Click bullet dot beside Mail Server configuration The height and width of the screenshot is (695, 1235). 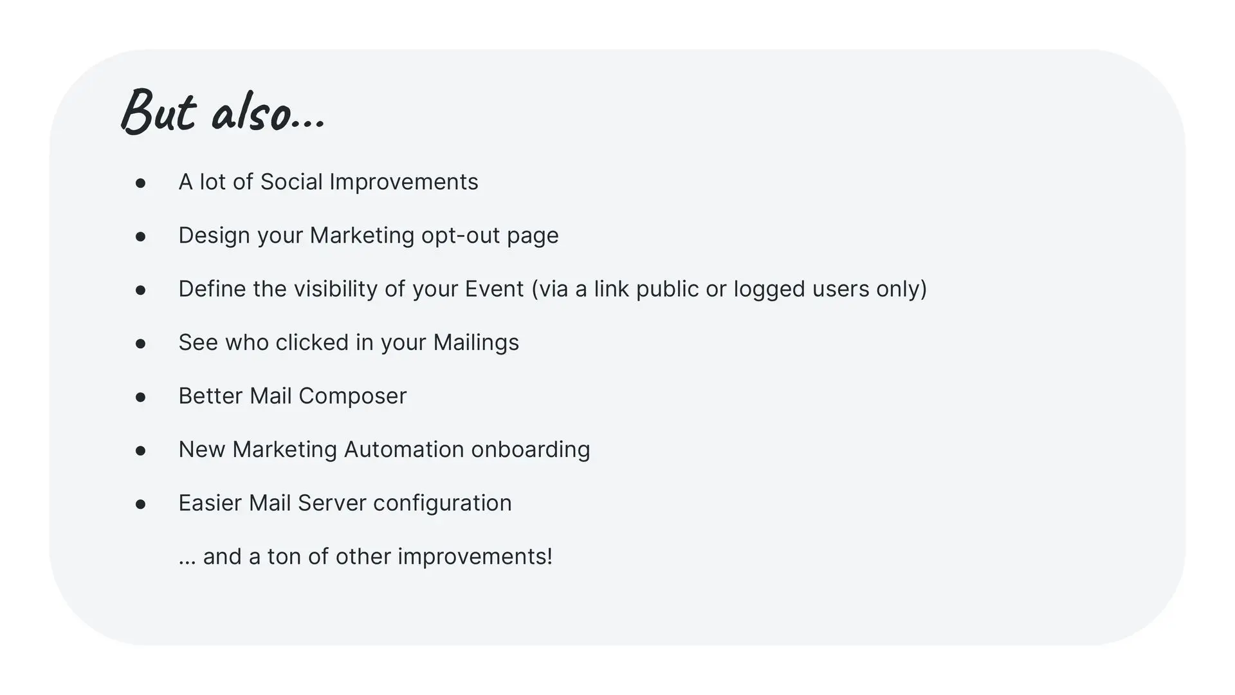click(x=141, y=505)
